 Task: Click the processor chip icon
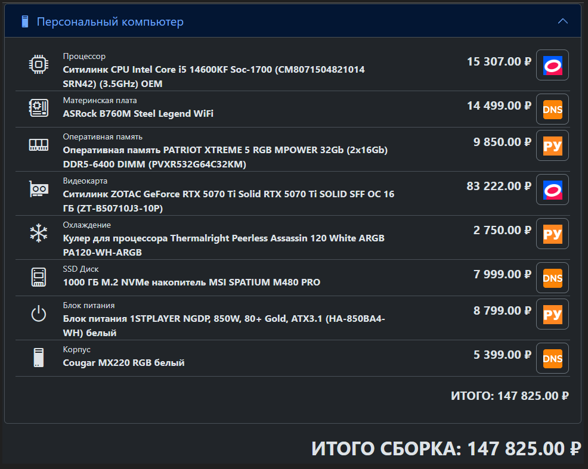tap(39, 64)
